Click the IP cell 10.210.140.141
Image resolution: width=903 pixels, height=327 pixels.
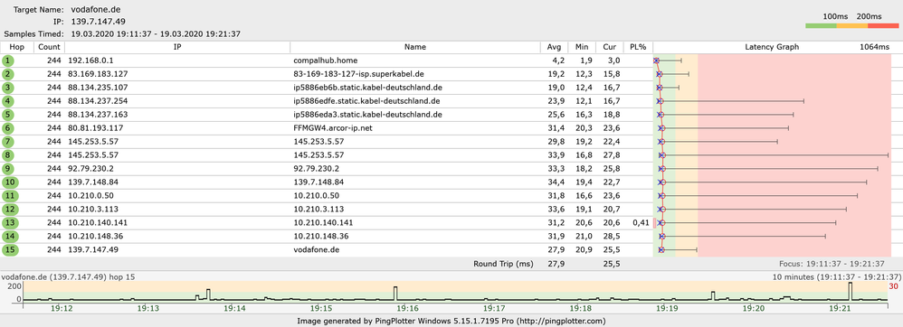coord(98,222)
